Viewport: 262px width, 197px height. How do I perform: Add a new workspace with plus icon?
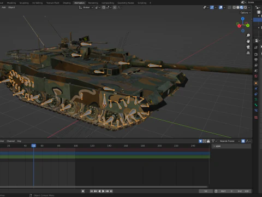150,3
